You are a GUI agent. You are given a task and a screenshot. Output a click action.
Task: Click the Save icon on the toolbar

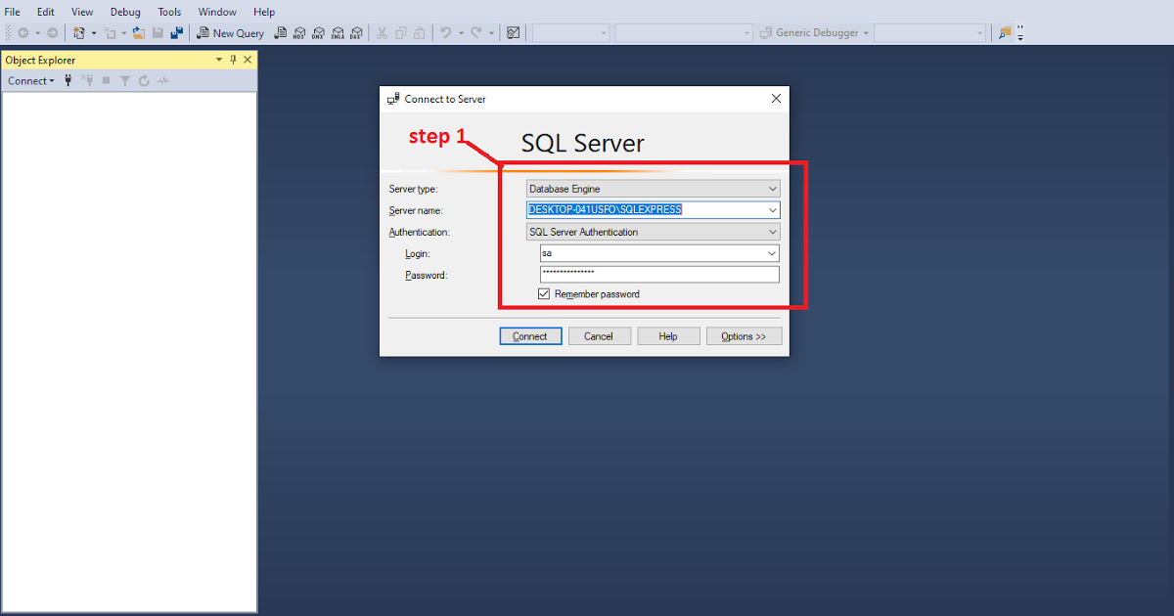coord(158,32)
